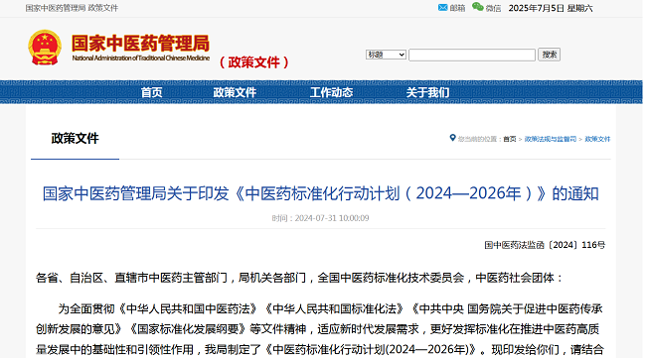This screenshot has width=646, height=358.
Task: Open 关于我们 in navigation bar
Action: click(427, 92)
